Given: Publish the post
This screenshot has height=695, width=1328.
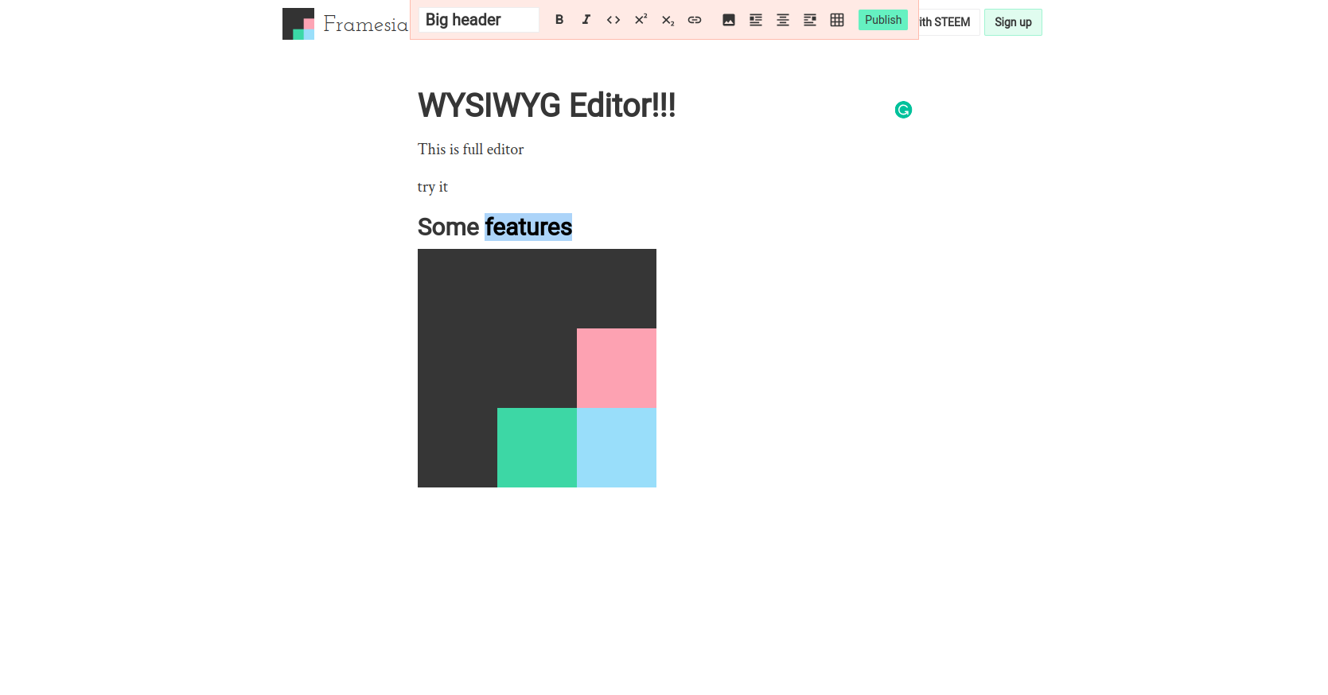Looking at the screenshot, I should [x=883, y=20].
